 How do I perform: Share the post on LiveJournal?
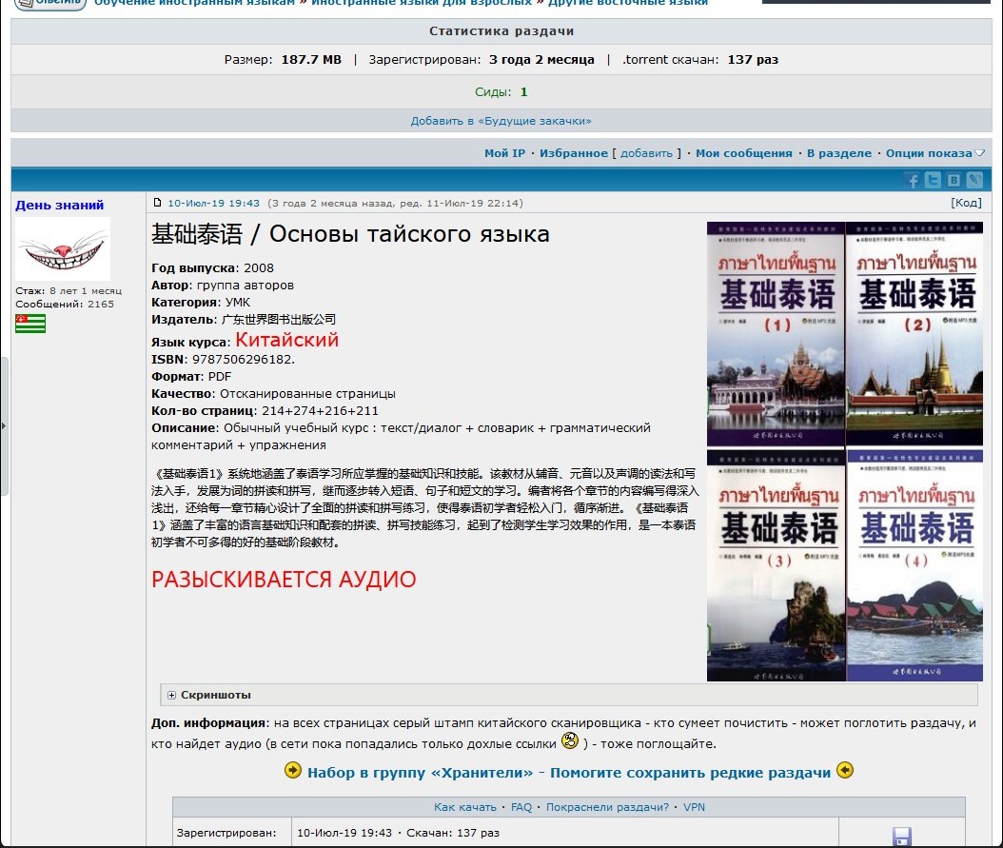[x=974, y=180]
